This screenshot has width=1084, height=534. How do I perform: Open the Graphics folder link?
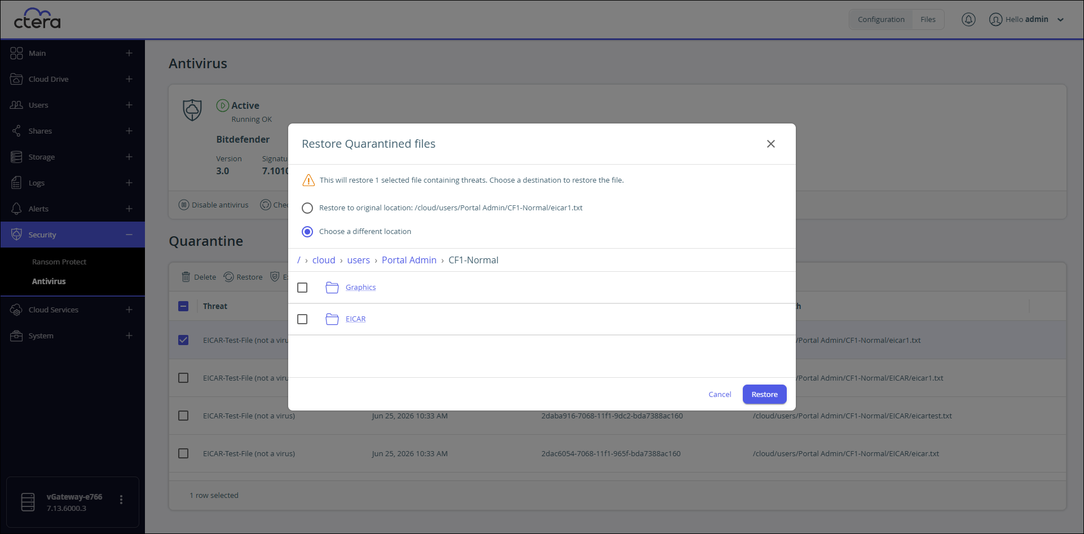[x=361, y=288]
